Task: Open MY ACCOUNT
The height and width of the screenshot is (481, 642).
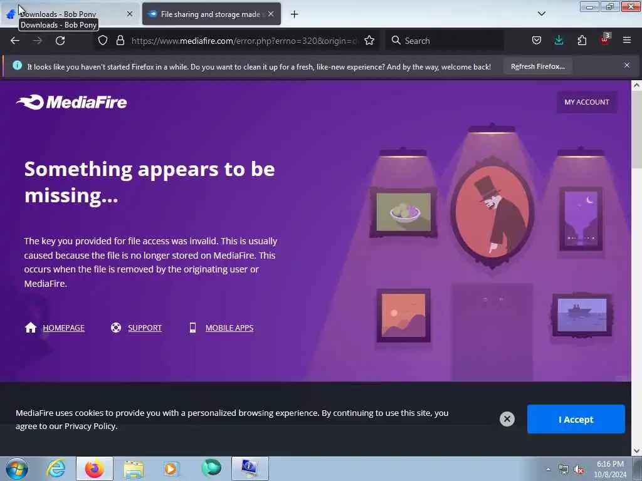Action: point(587,102)
